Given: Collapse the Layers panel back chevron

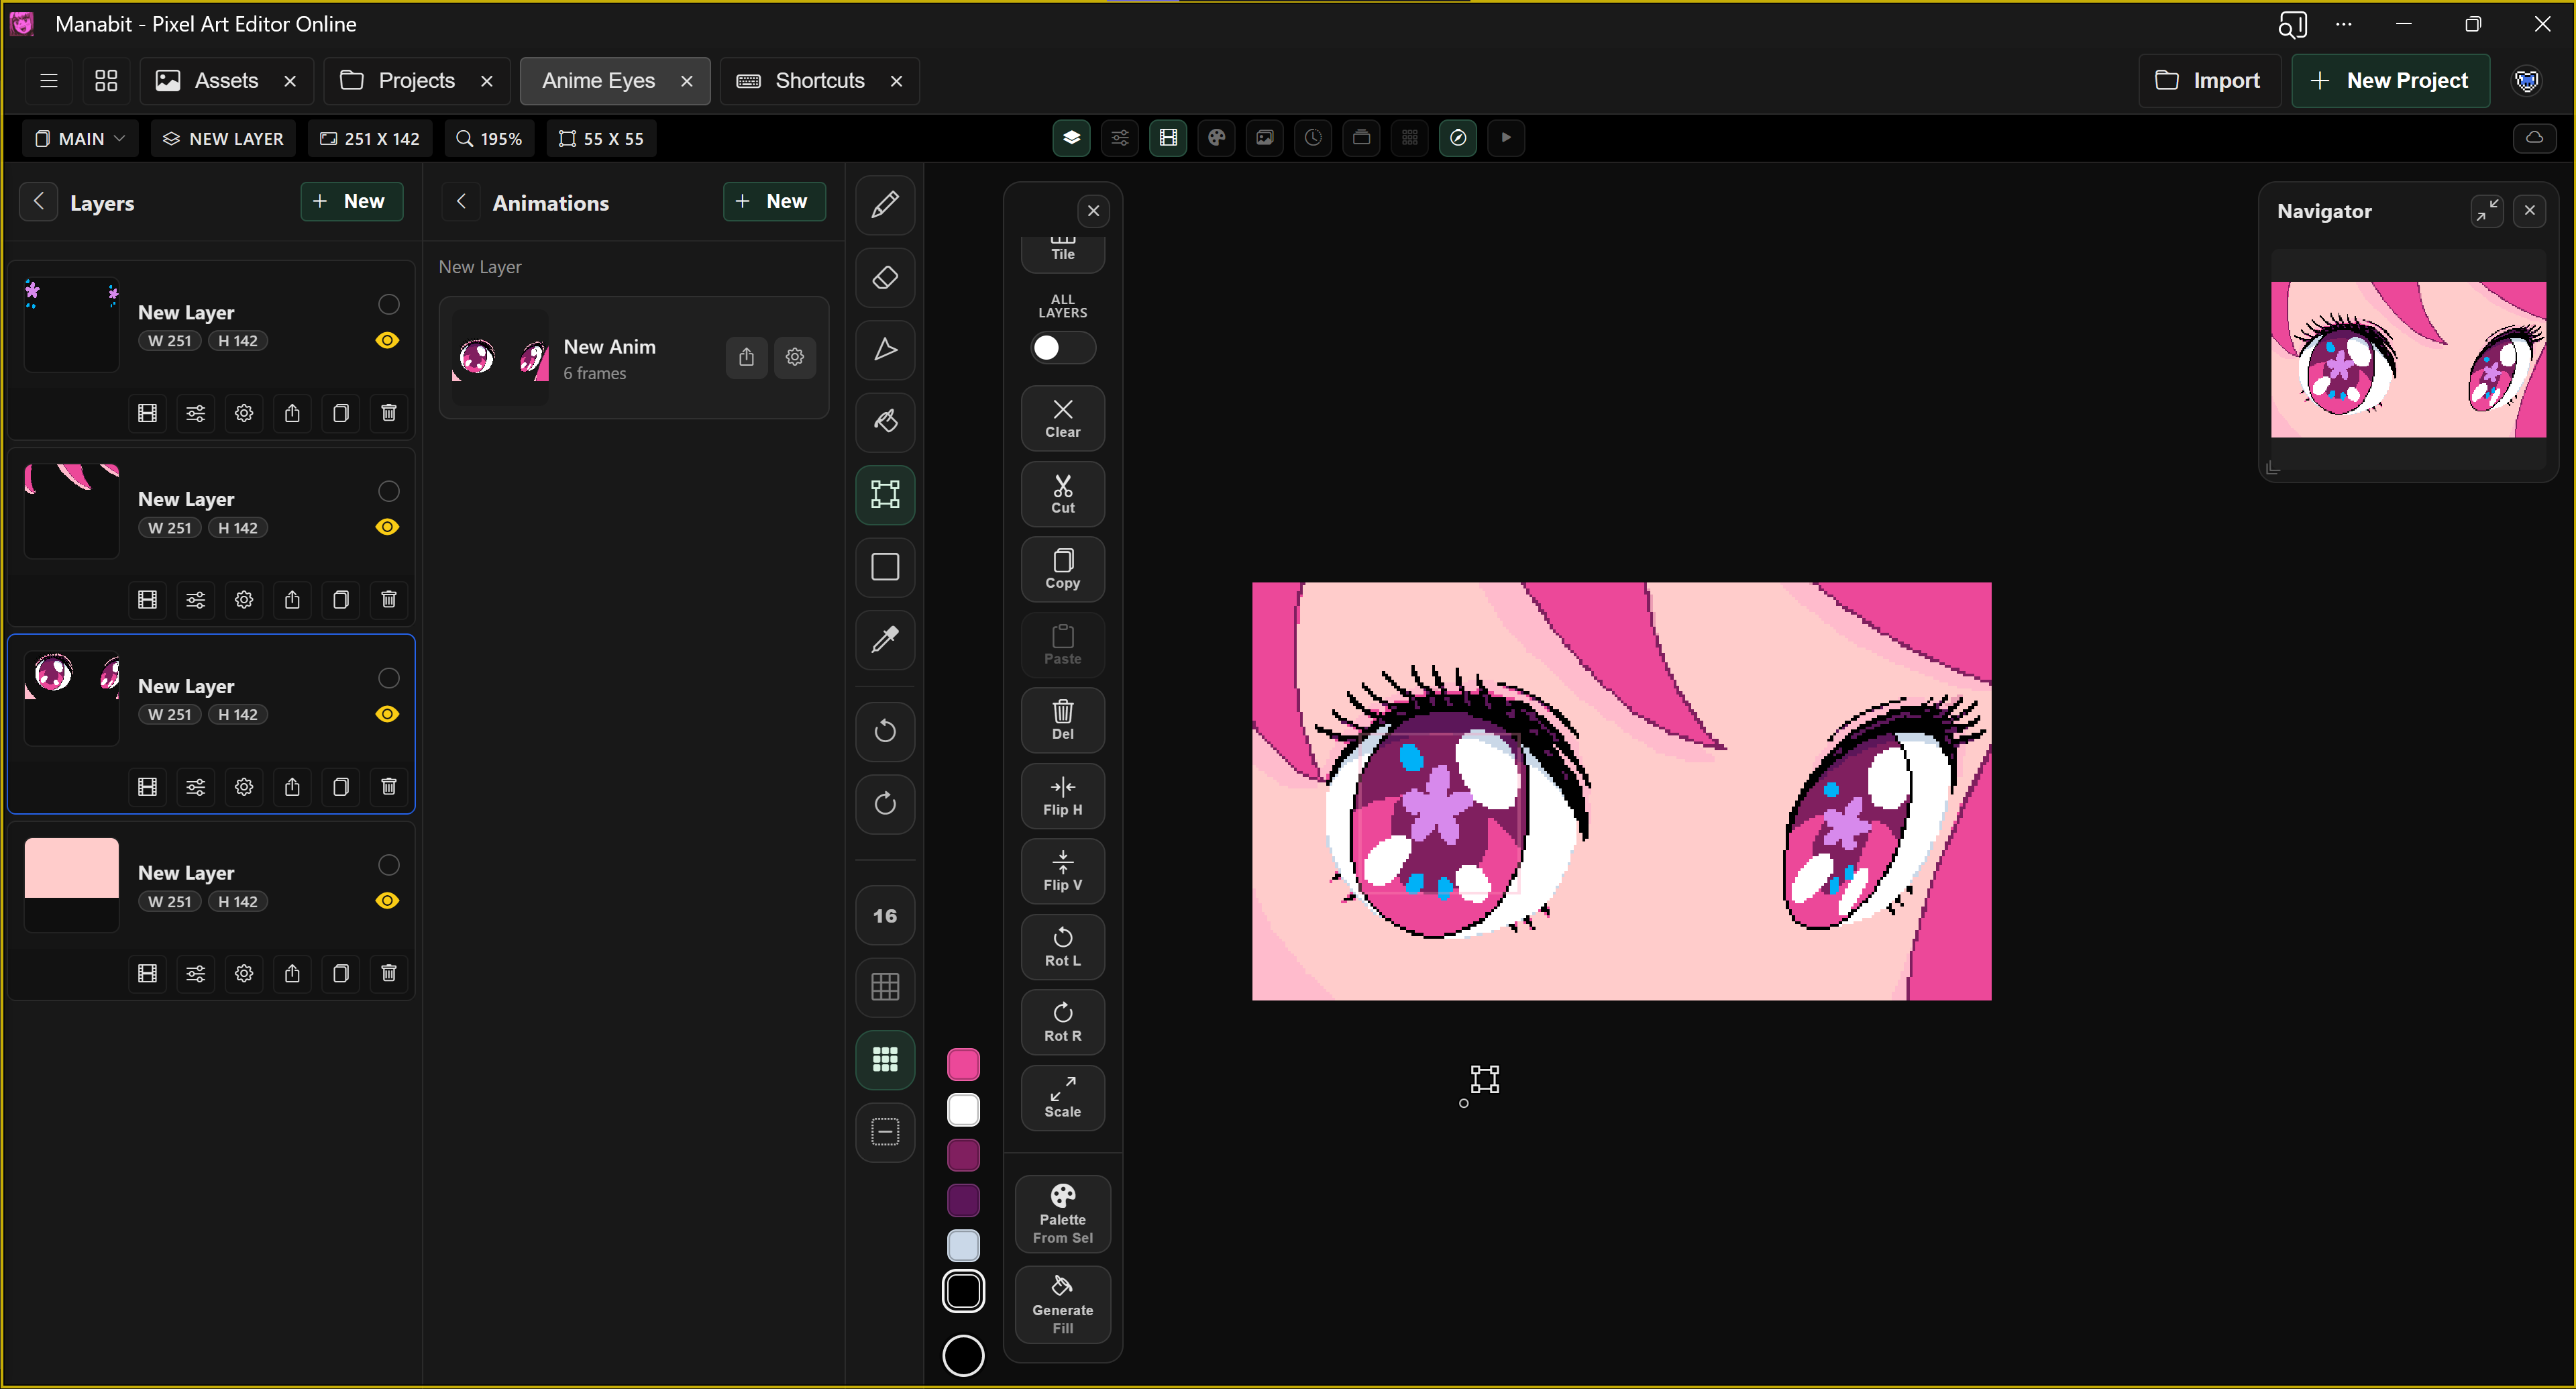Looking at the screenshot, I should [x=39, y=202].
